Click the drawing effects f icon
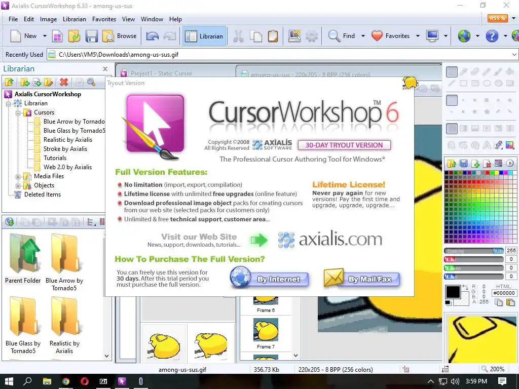The width and height of the screenshot is (519, 389). pyautogui.click(x=499, y=145)
